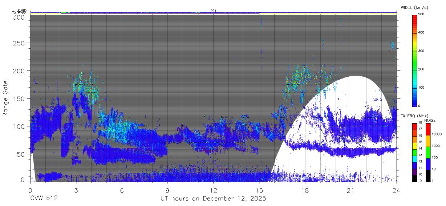
Task: Click the 500 label on the WID colorbar
Action: click(x=422, y=15)
